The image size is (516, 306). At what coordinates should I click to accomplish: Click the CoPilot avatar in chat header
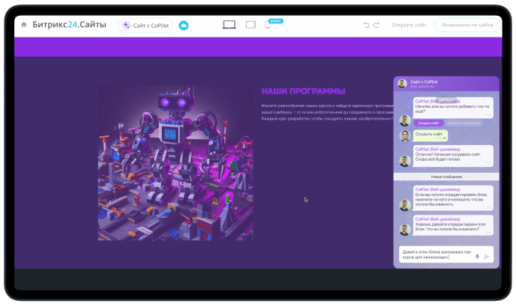point(402,83)
